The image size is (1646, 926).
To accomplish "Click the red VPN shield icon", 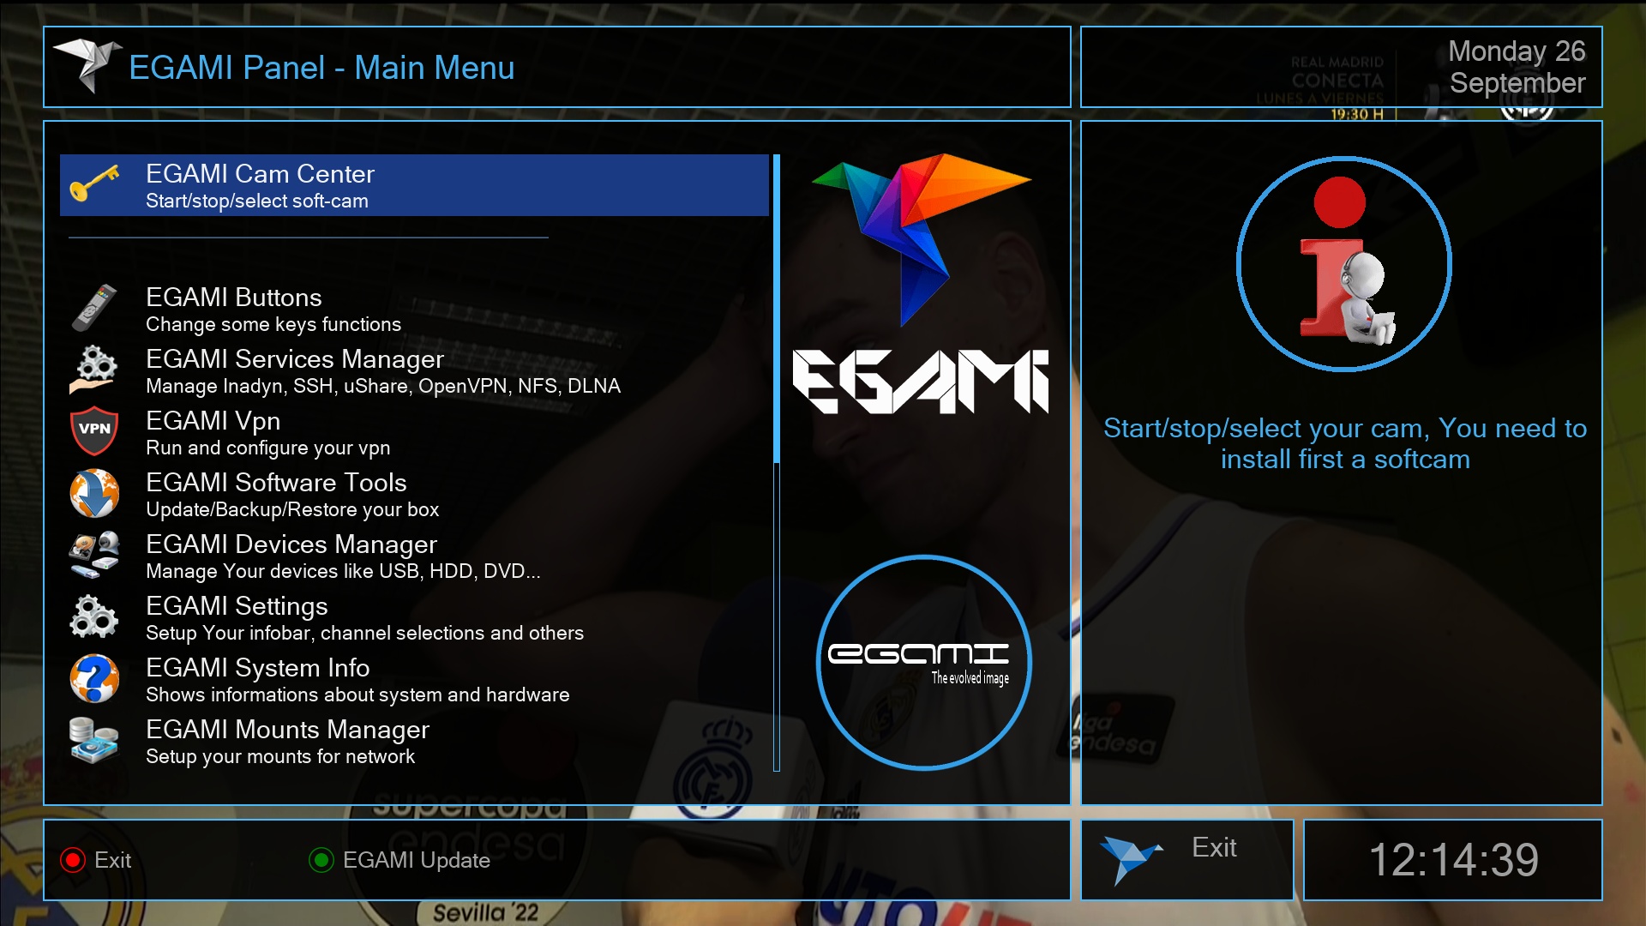I will tap(94, 431).
